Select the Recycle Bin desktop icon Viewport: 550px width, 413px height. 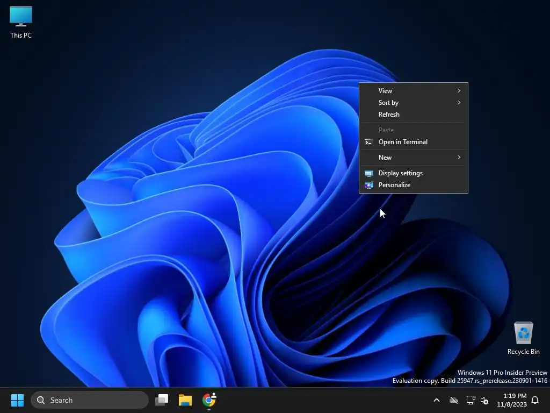(523, 338)
